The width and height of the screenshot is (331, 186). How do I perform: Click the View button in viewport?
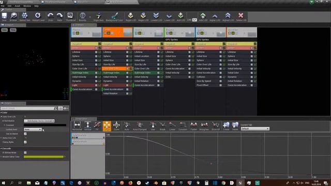point(5,30)
